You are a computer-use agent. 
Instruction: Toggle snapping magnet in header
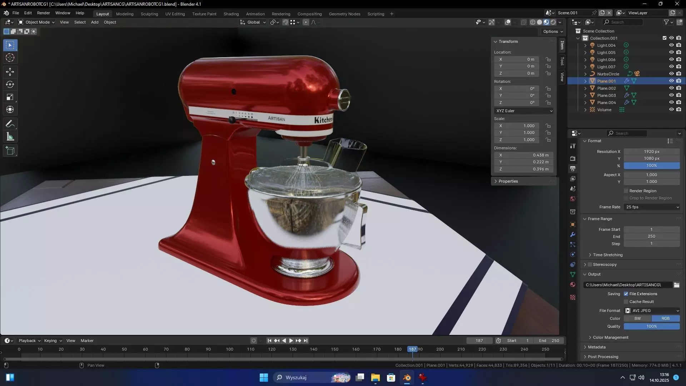point(285,22)
